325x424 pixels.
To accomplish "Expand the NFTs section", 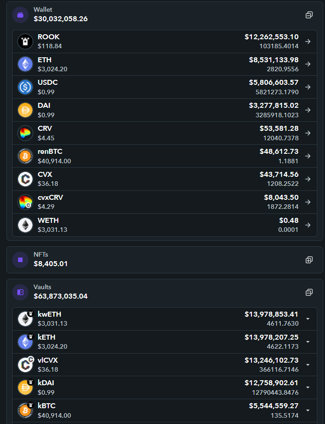I will [x=309, y=260].
